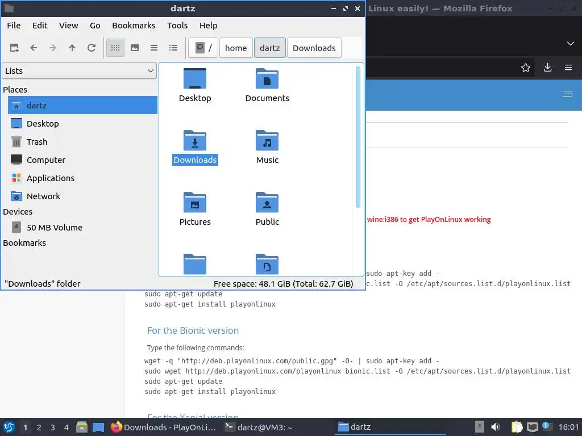The height and width of the screenshot is (436, 582).
Task: Open the File menu
Action: pyautogui.click(x=14, y=26)
